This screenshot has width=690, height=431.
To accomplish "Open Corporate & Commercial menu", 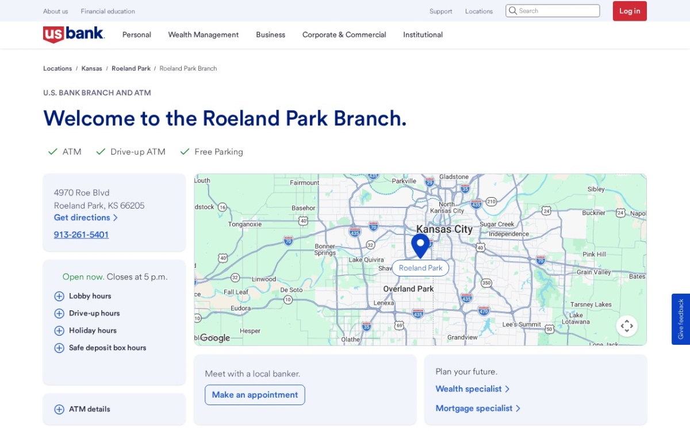I will 344,34.
